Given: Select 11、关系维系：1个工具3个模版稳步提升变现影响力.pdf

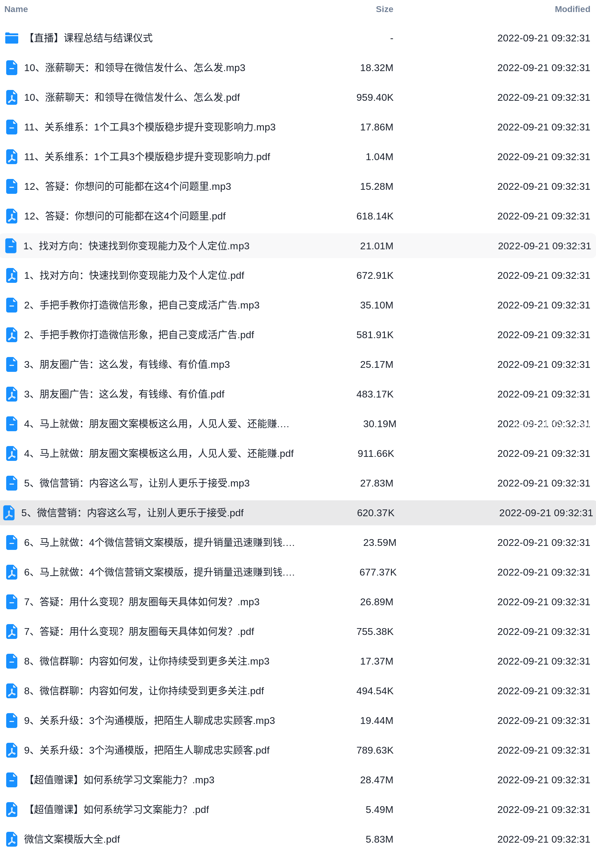Looking at the screenshot, I should [x=147, y=157].
